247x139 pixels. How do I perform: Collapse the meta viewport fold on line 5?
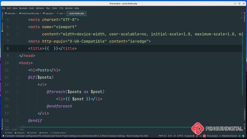[17, 27]
